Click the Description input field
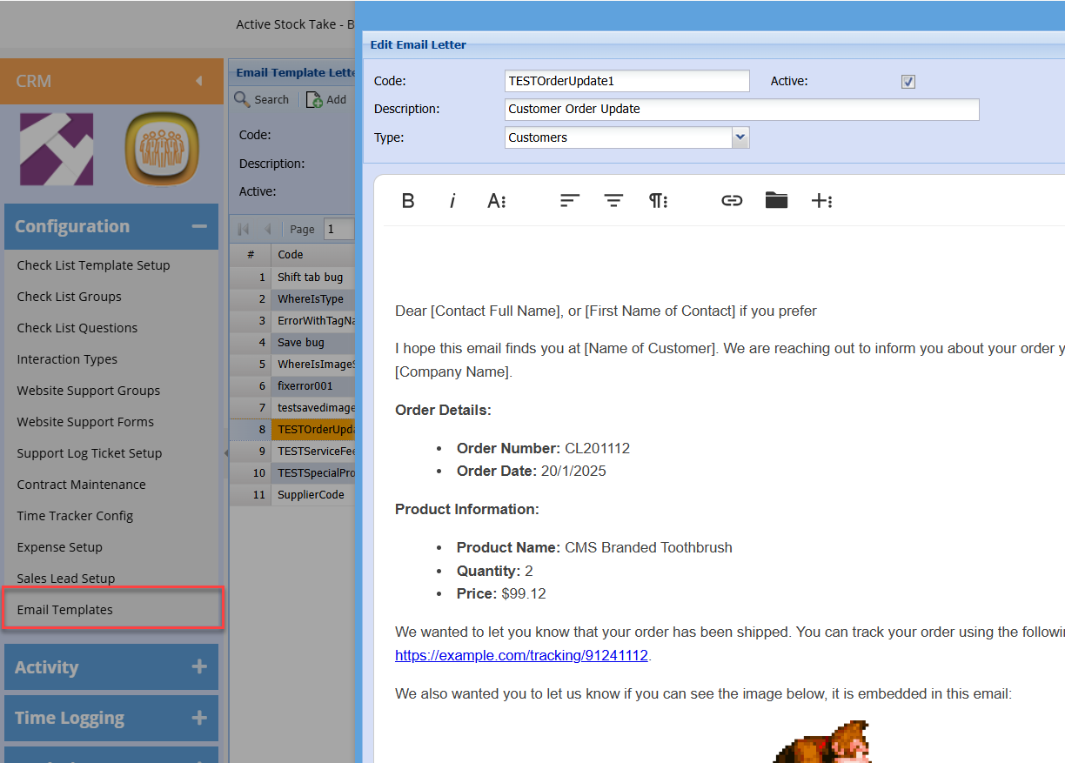The image size is (1065, 763). (x=741, y=109)
